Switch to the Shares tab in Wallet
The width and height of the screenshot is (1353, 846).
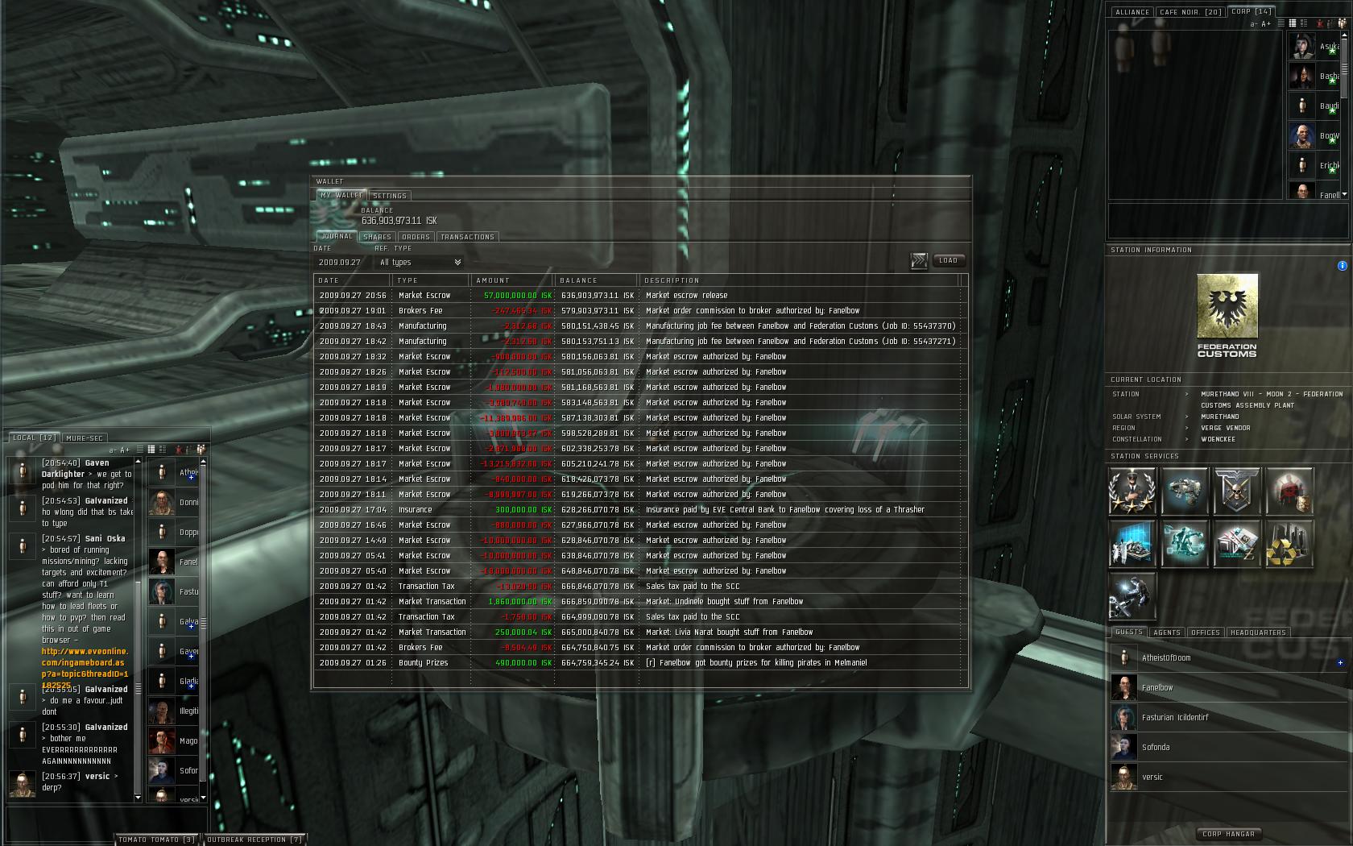[x=377, y=237]
